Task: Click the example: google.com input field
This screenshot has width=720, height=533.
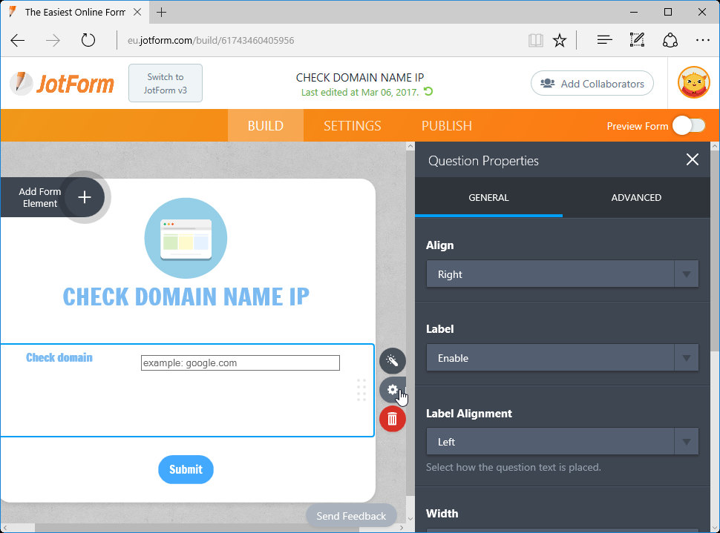Action: pyautogui.click(x=240, y=362)
